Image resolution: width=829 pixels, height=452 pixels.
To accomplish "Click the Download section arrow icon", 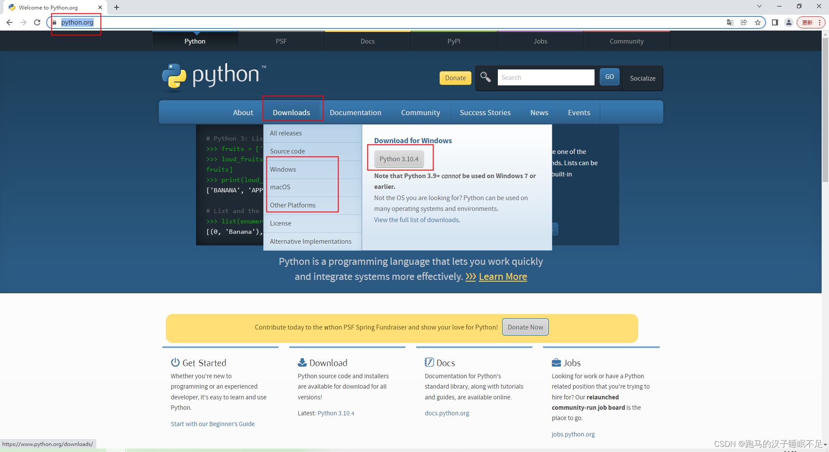I will click(302, 362).
